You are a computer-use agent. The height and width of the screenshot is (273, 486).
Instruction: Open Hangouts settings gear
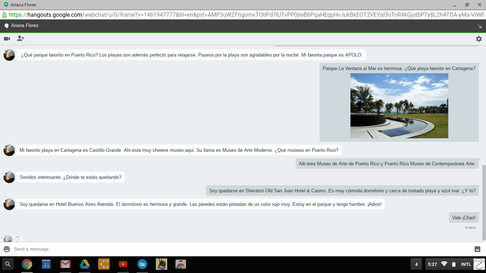(x=479, y=39)
